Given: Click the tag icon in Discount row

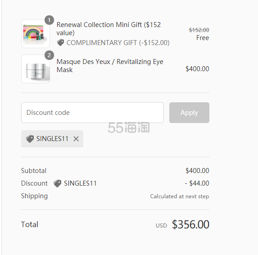Looking at the screenshot, I should 58,183.
